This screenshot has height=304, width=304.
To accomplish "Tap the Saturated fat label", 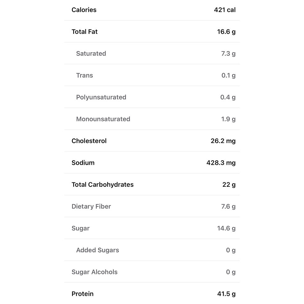I will (x=91, y=53).
